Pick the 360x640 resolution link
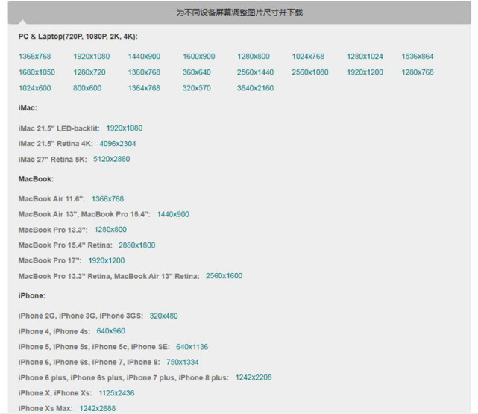 (197, 72)
